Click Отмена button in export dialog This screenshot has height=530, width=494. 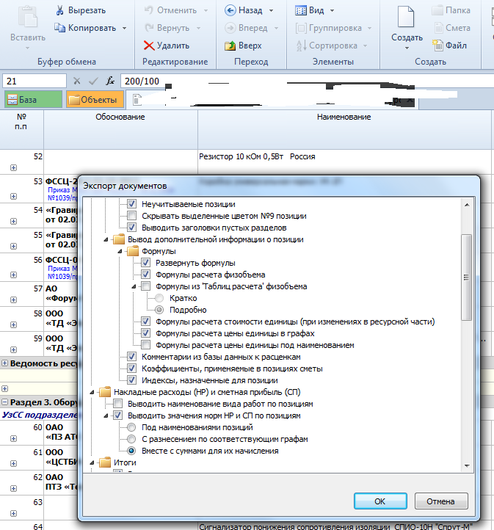pyautogui.click(x=441, y=501)
